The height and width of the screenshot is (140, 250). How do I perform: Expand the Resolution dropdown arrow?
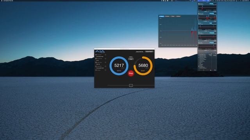point(105,55)
